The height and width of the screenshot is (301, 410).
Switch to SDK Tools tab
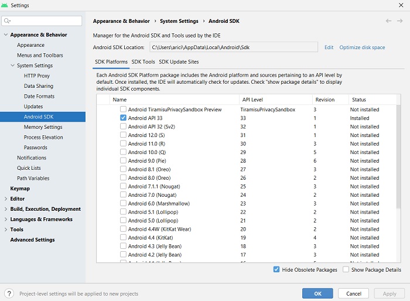143,62
